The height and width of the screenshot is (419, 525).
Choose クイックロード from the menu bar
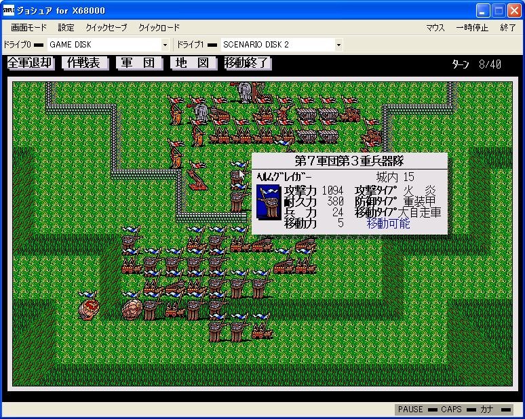(x=159, y=27)
